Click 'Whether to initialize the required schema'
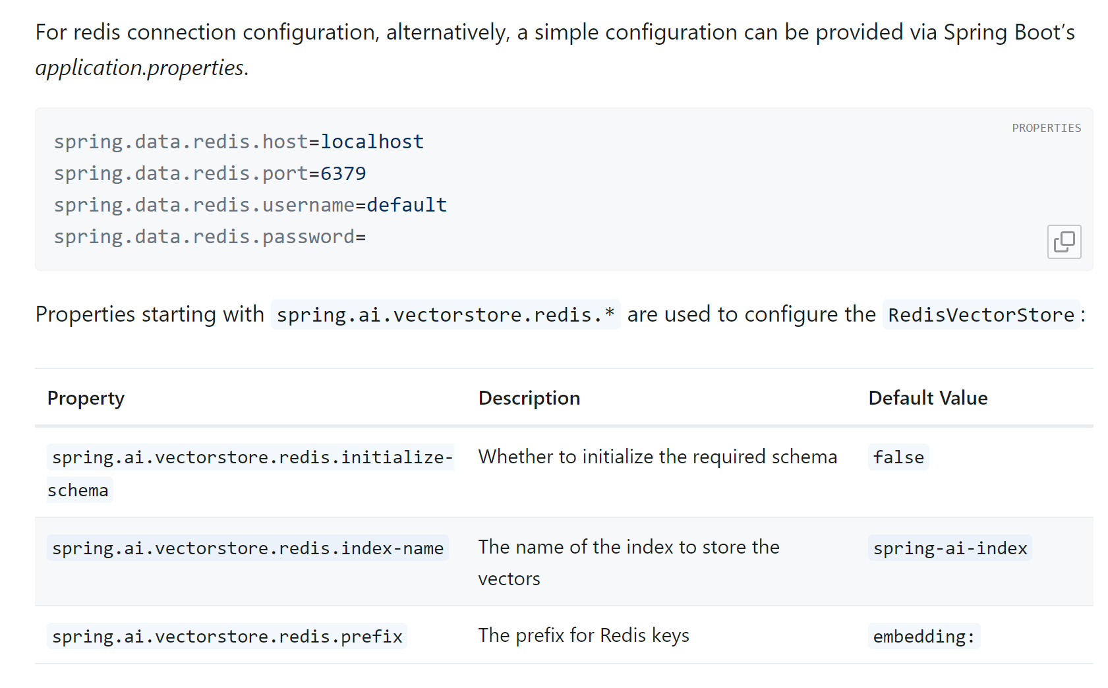Screen dimensions: 1108x688 click(x=658, y=457)
